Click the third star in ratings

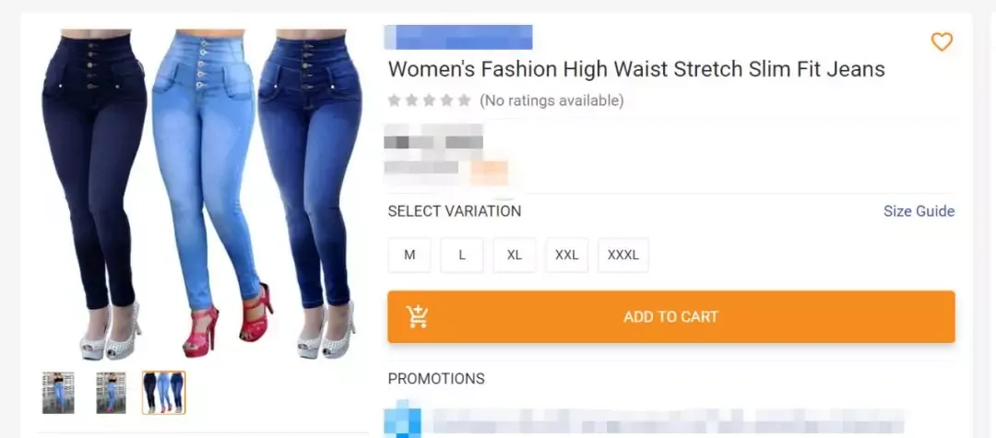coord(430,101)
